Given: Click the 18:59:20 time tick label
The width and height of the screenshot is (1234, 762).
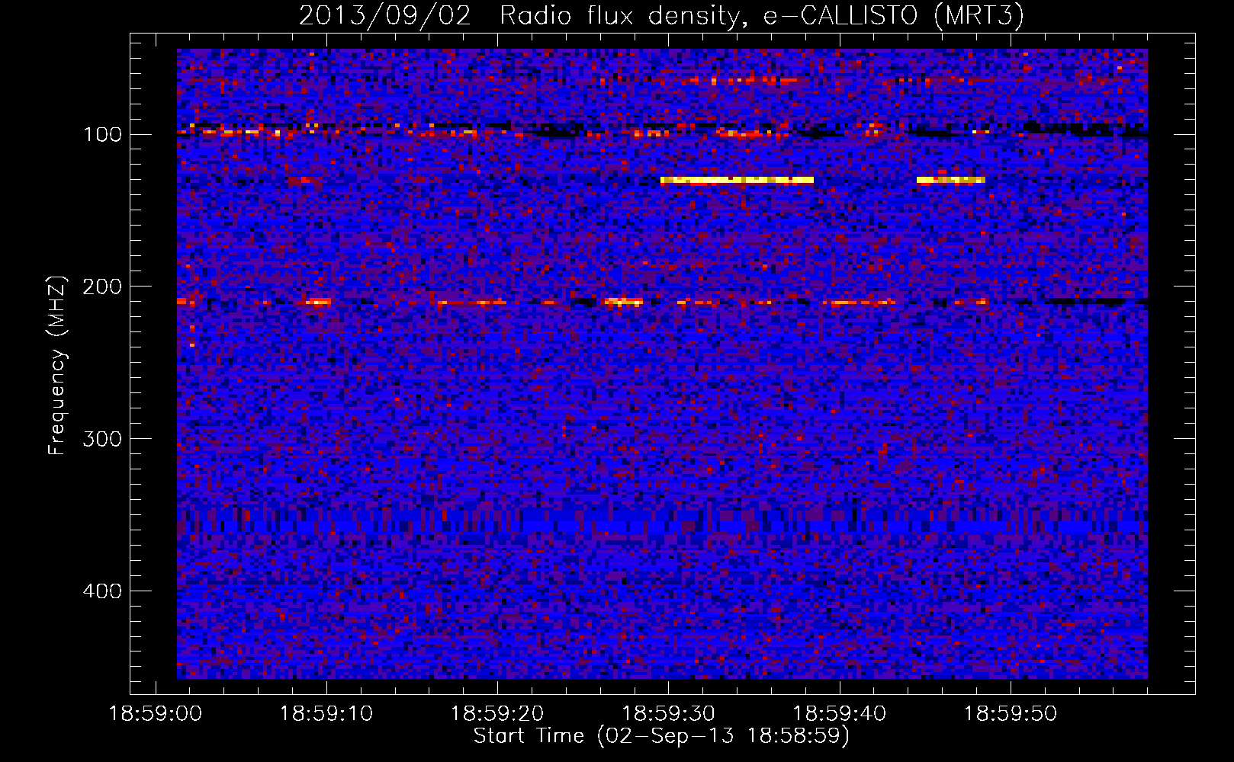Looking at the screenshot, I should coord(497,714).
